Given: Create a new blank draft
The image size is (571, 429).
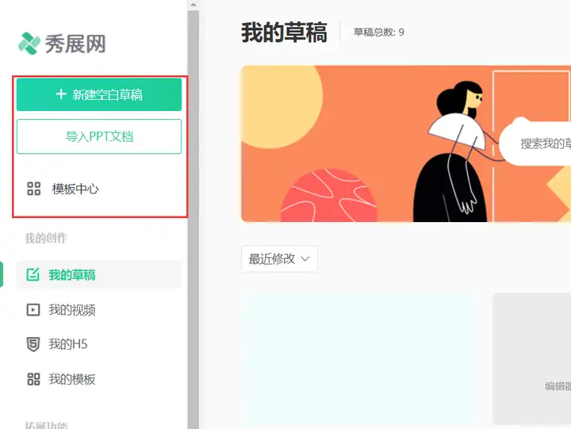Looking at the screenshot, I should pyautogui.click(x=99, y=94).
